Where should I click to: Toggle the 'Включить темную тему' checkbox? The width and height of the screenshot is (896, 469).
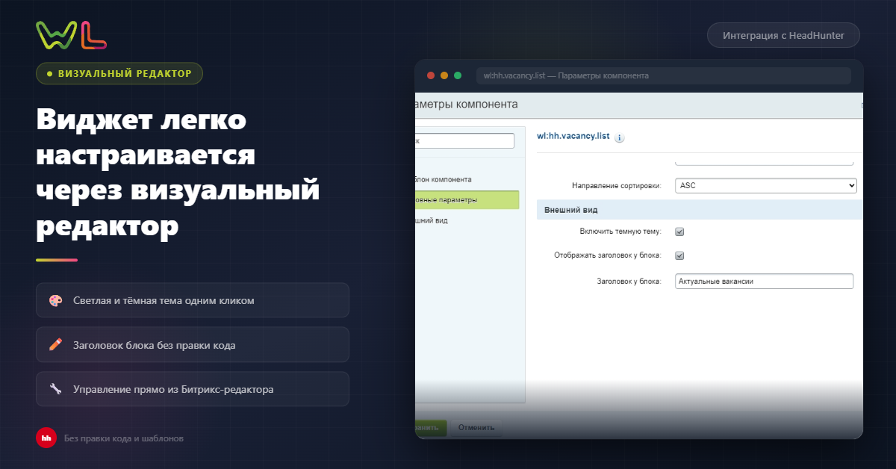click(x=679, y=232)
